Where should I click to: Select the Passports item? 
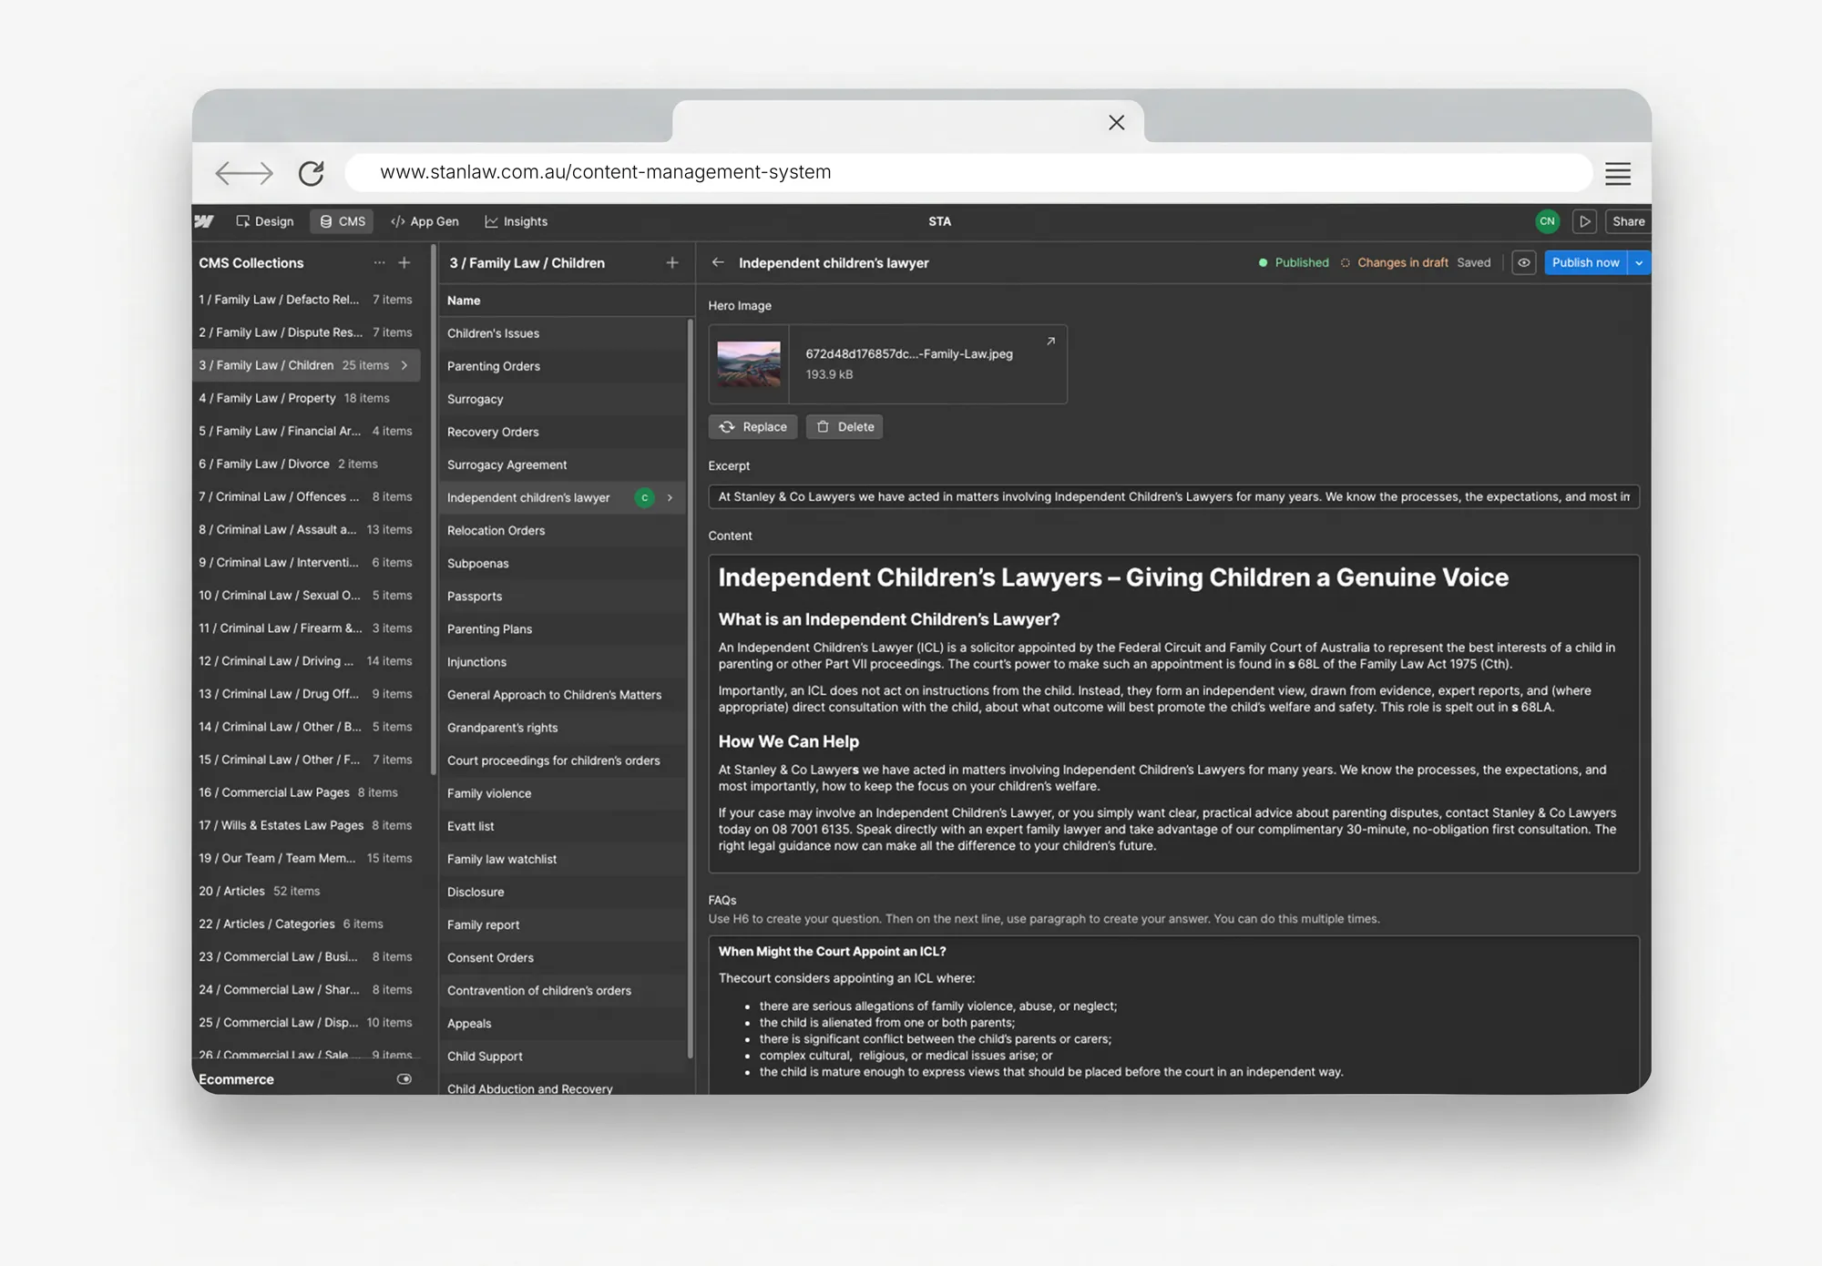coord(562,596)
